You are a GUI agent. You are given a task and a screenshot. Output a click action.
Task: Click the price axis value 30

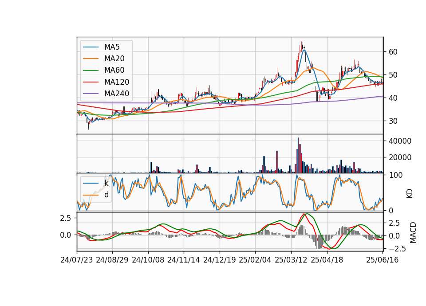click(393, 121)
